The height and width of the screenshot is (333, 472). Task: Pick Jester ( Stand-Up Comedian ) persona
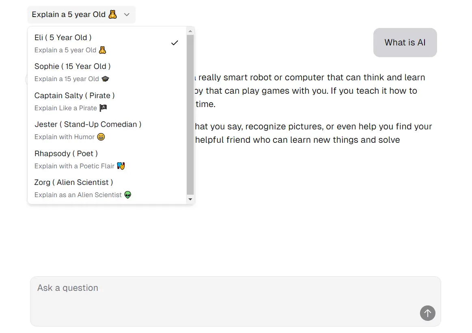point(88,125)
